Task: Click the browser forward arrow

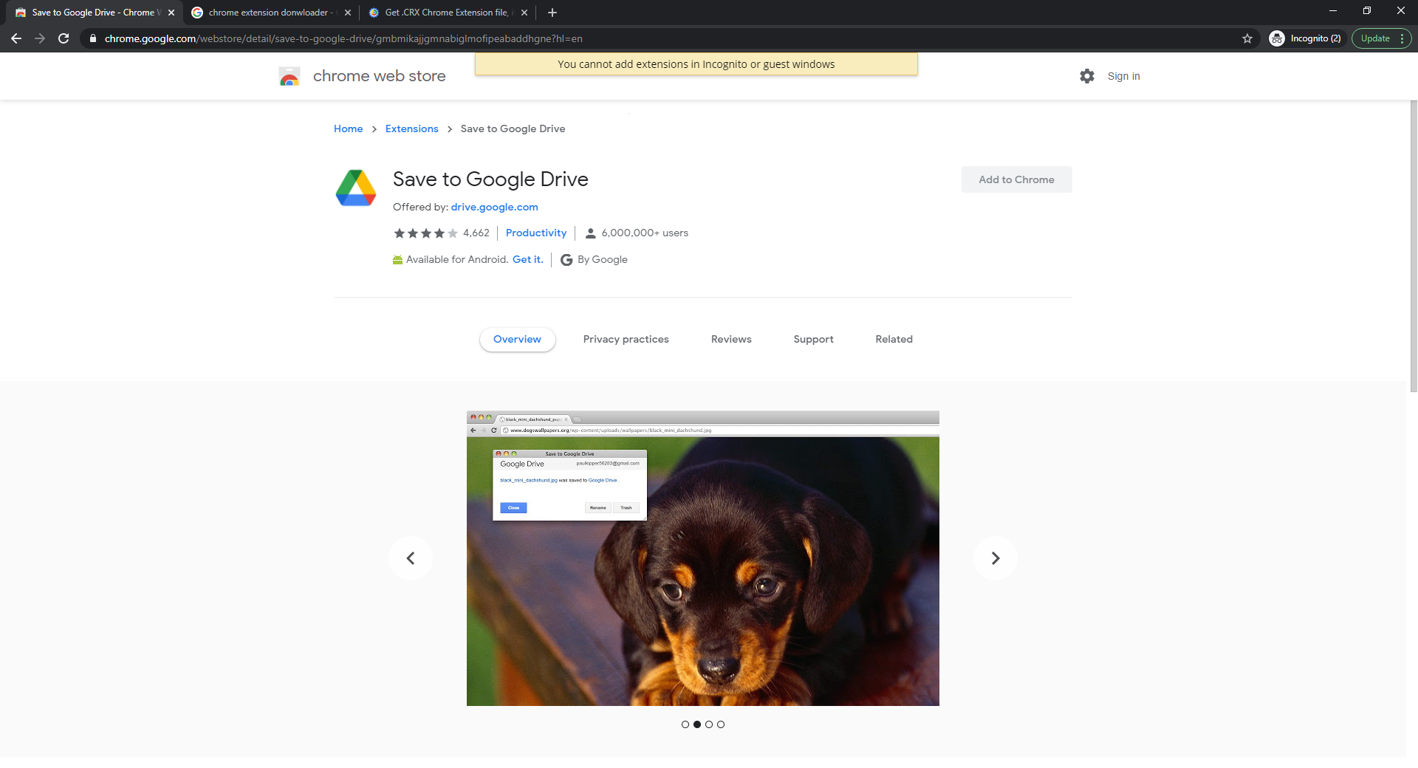Action: tap(40, 38)
